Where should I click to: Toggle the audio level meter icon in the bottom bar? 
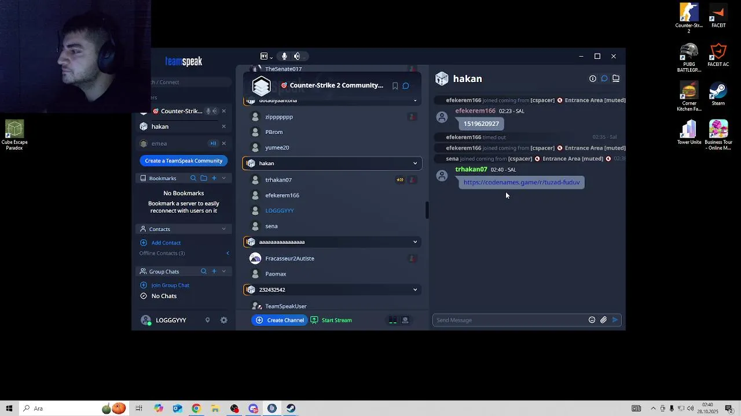coord(393,320)
